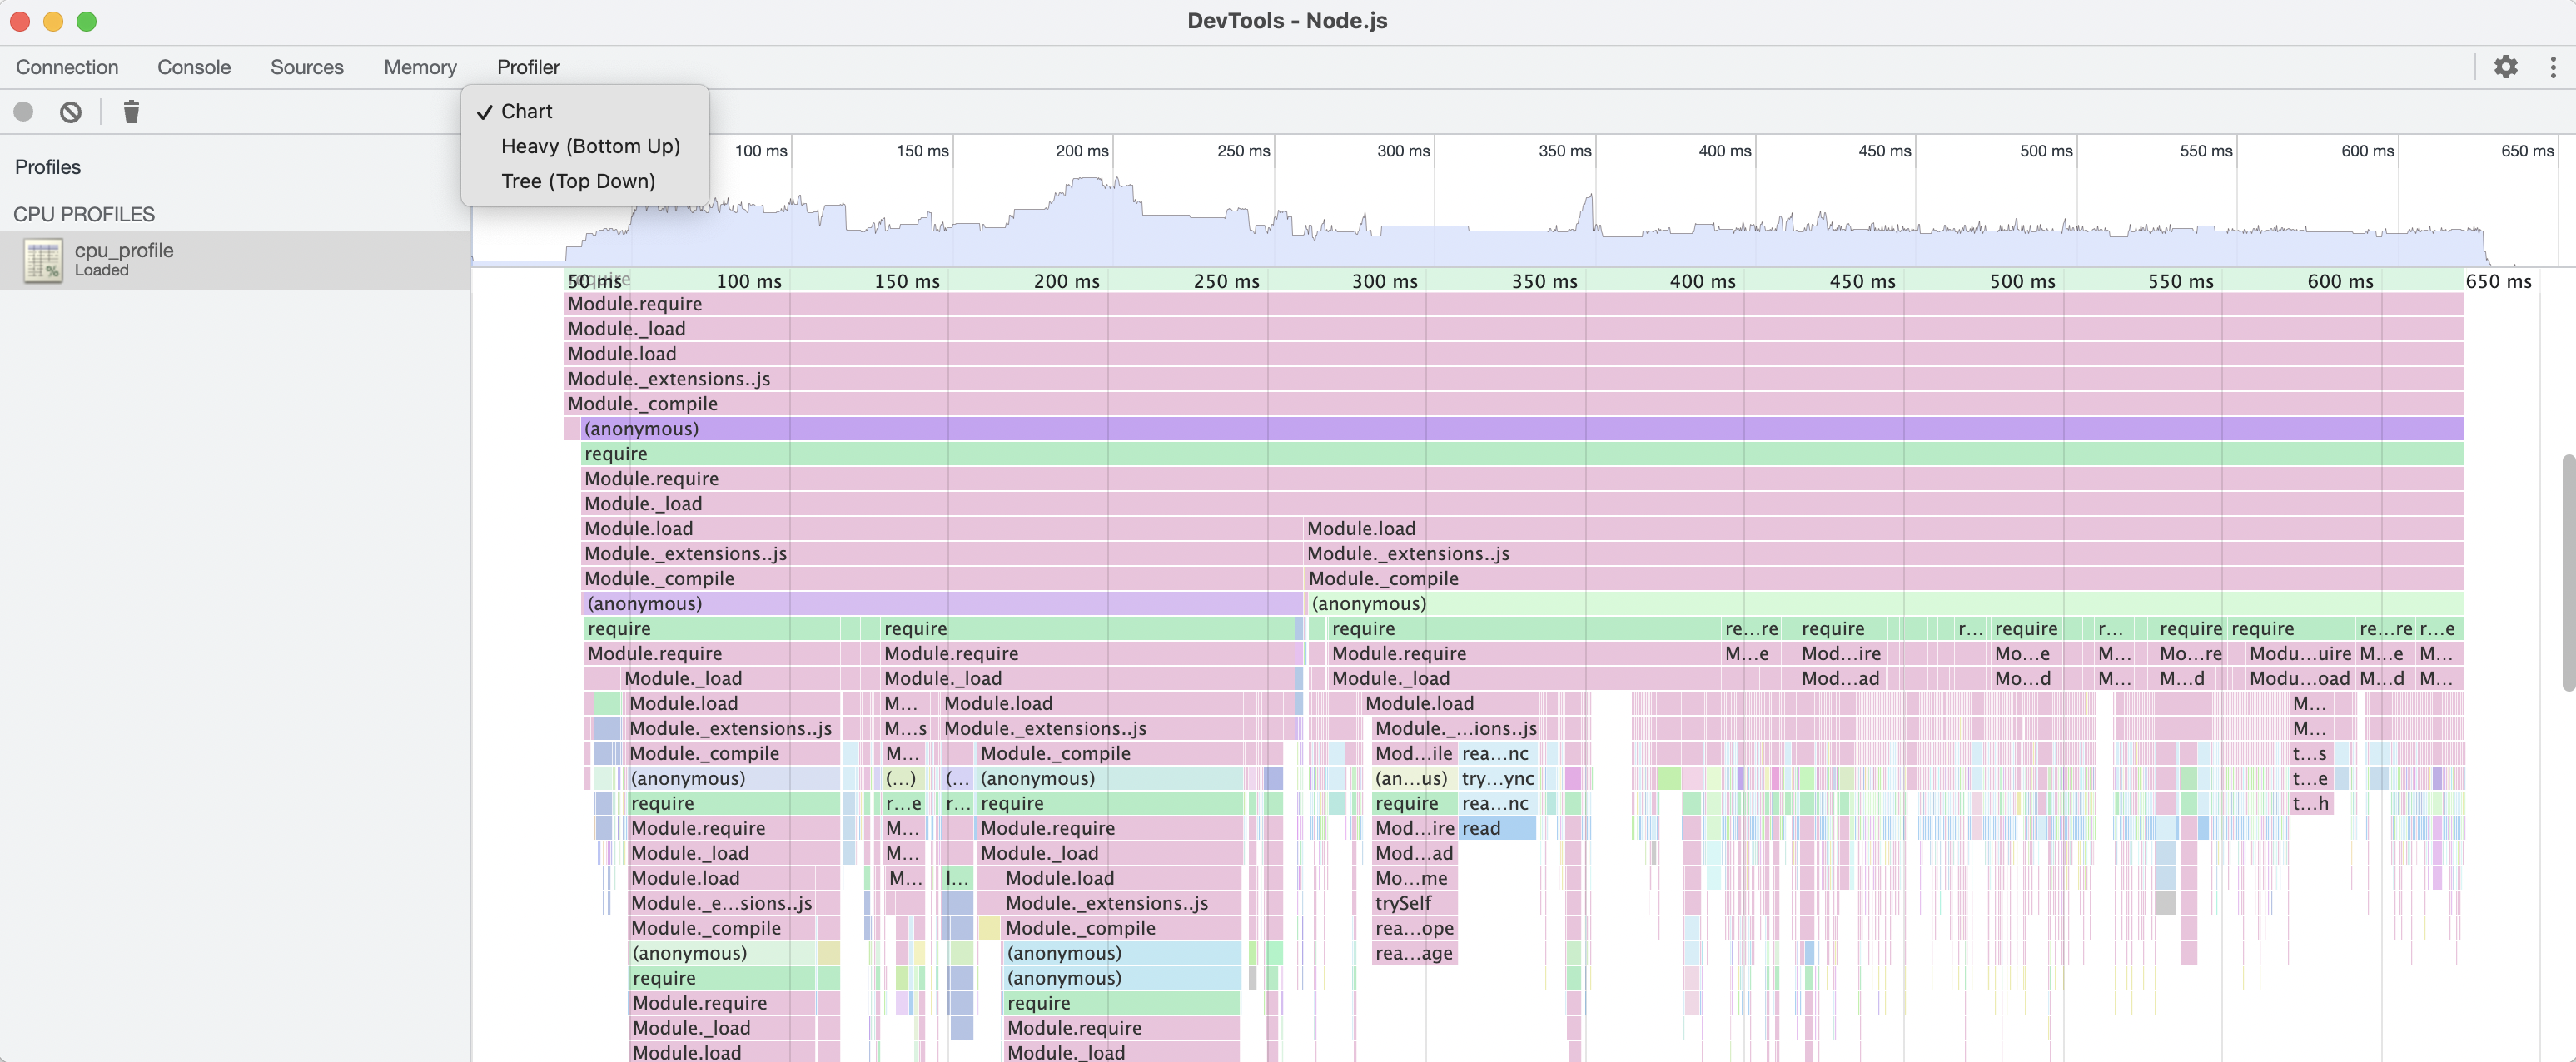Viewport: 2576px width, 1062px height.
Task: Select the Profiler tab
Action: (528, 67)
